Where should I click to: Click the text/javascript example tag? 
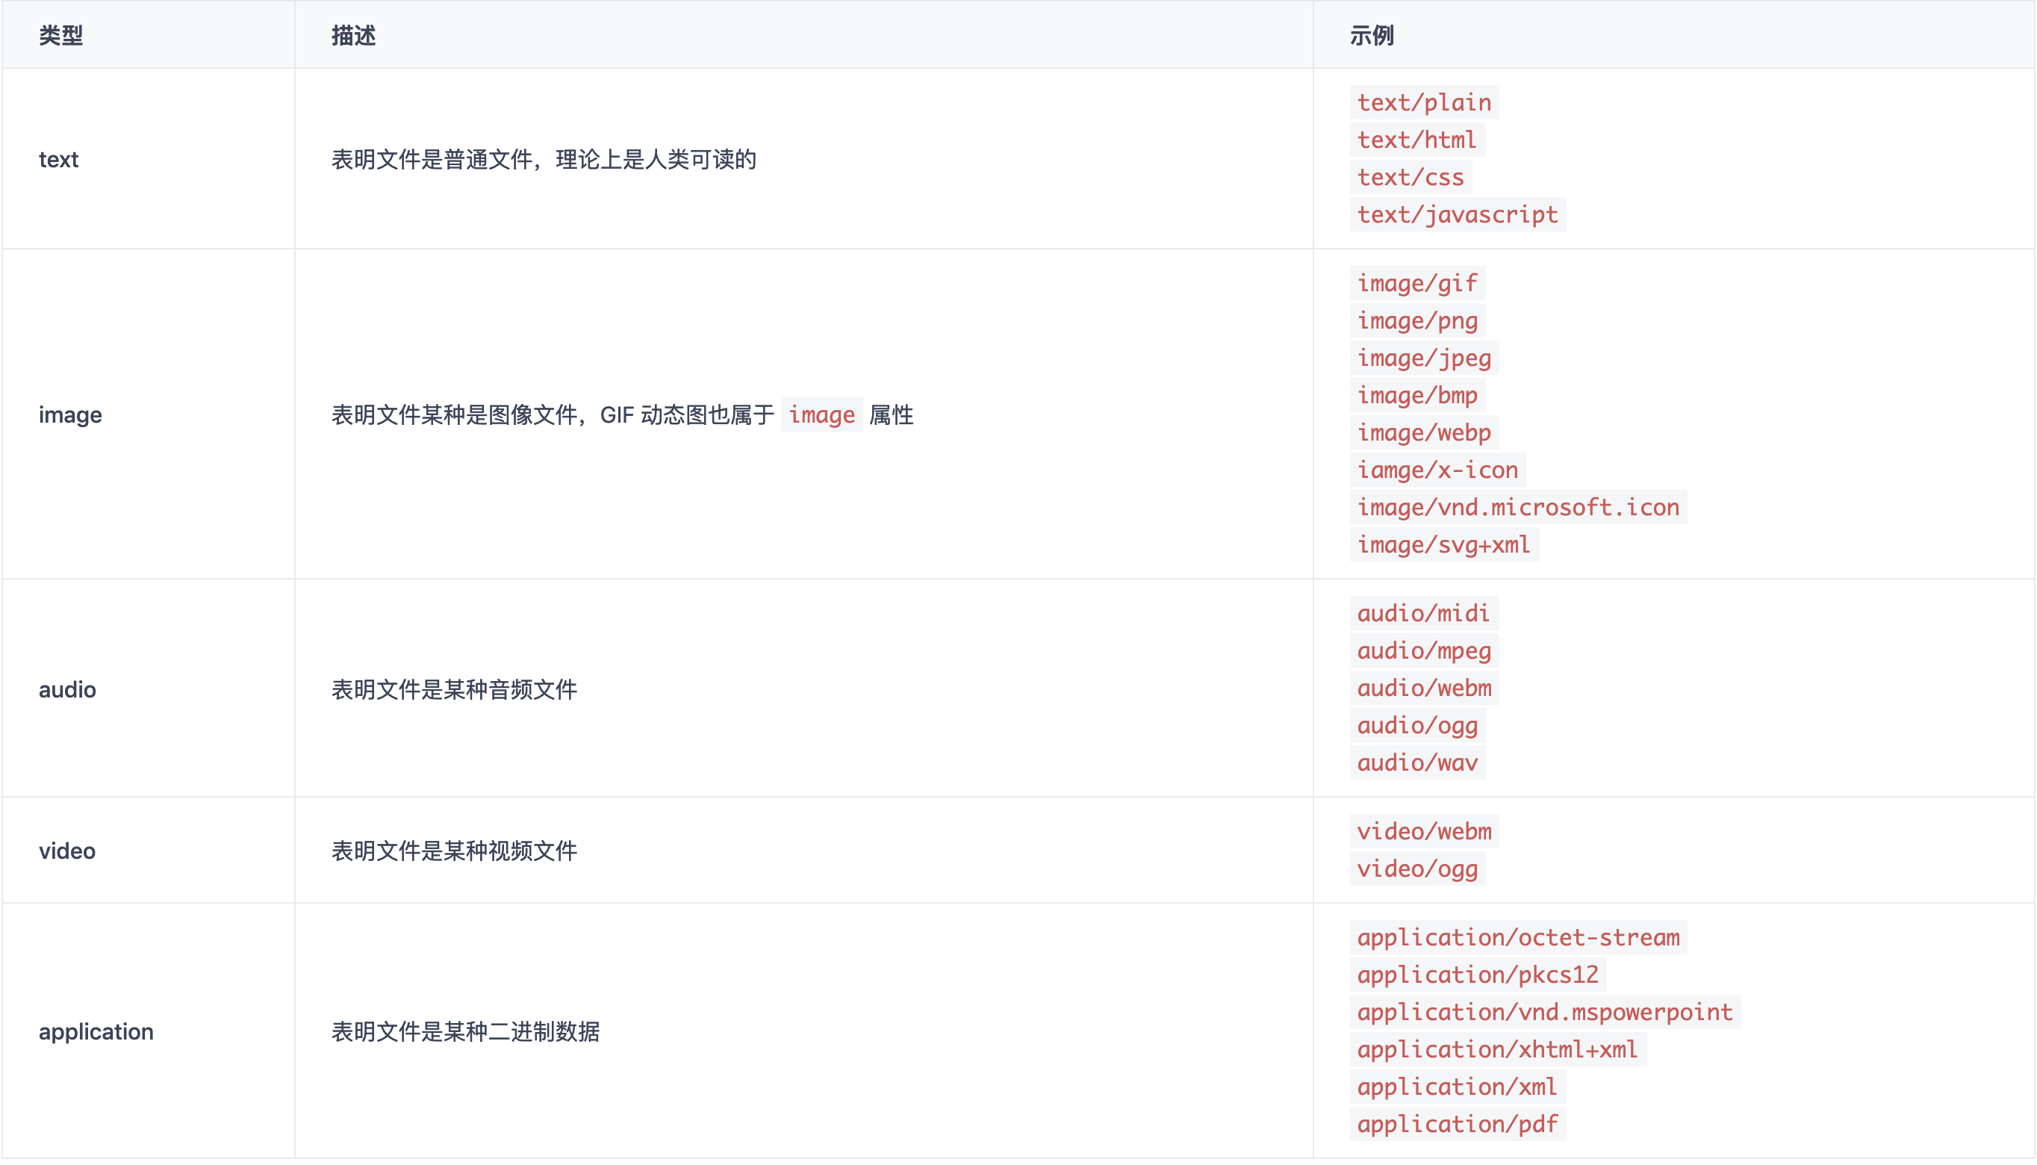(x=1457, y=214)
